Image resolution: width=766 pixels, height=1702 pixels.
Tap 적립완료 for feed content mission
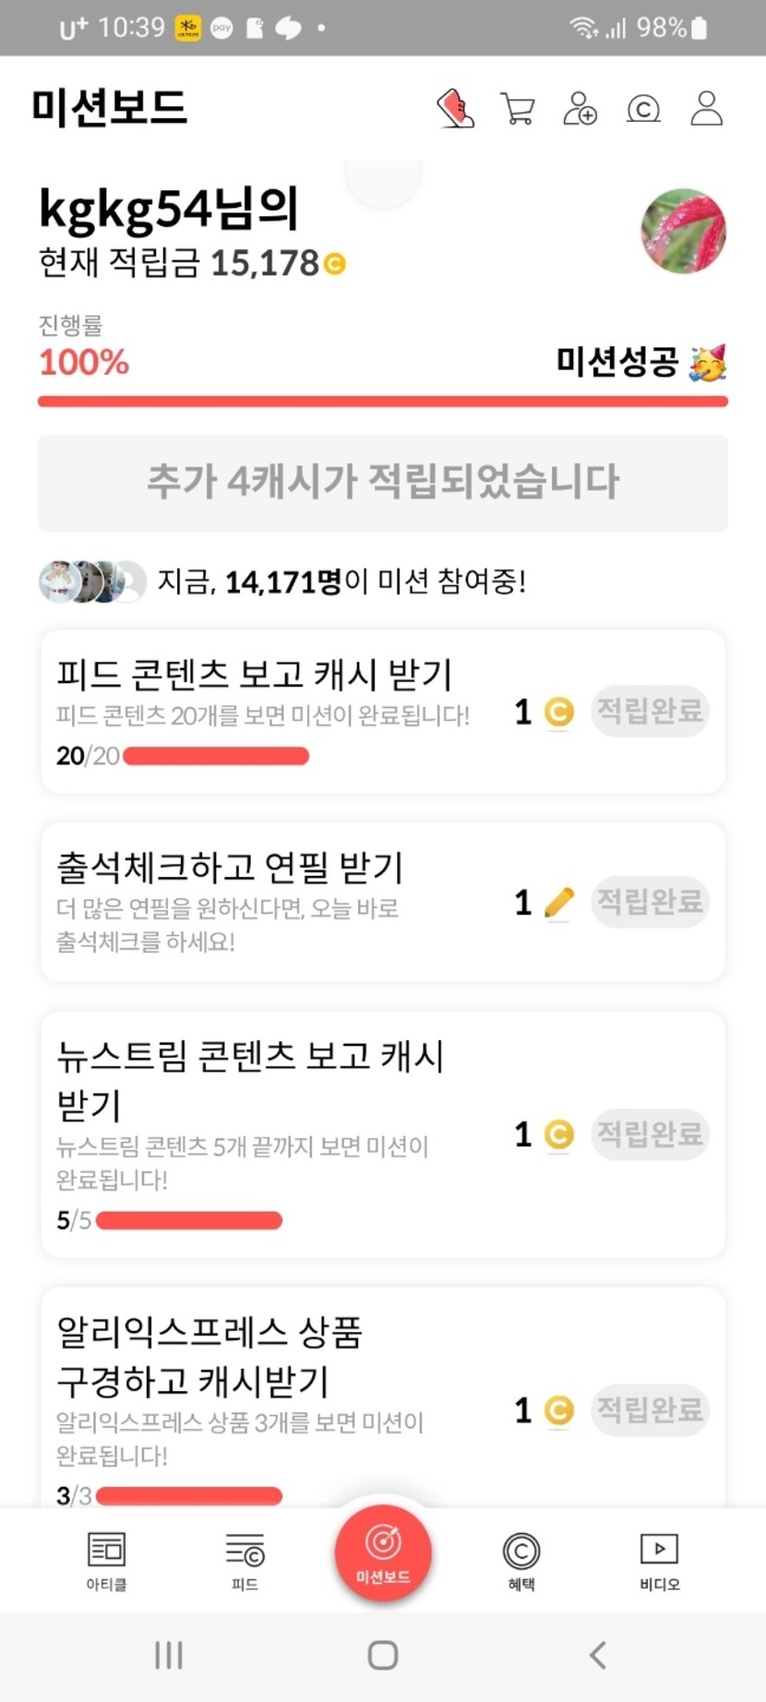click(650, 711)
